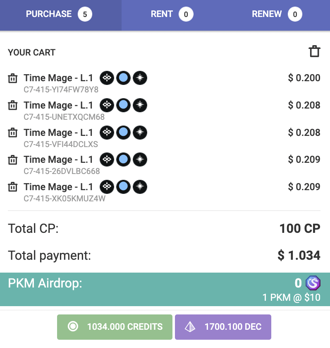This screenshot has width=330, height=348.
Task: Click the PKM Airdrop banner
Action: coord(165,290)
